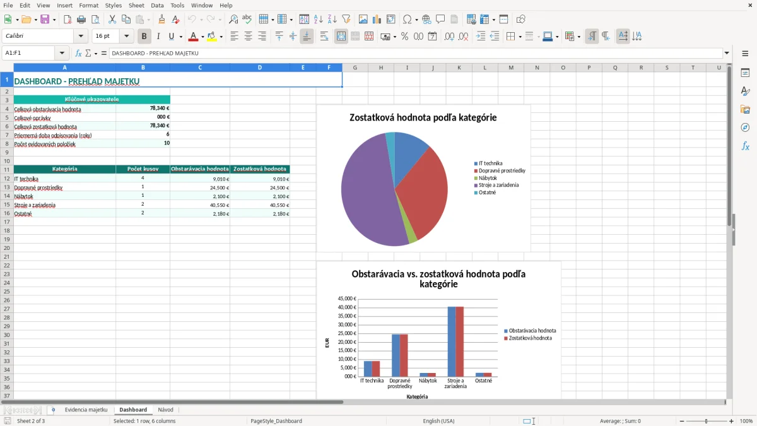Click the Increase Indent icon

coord(481,37)
